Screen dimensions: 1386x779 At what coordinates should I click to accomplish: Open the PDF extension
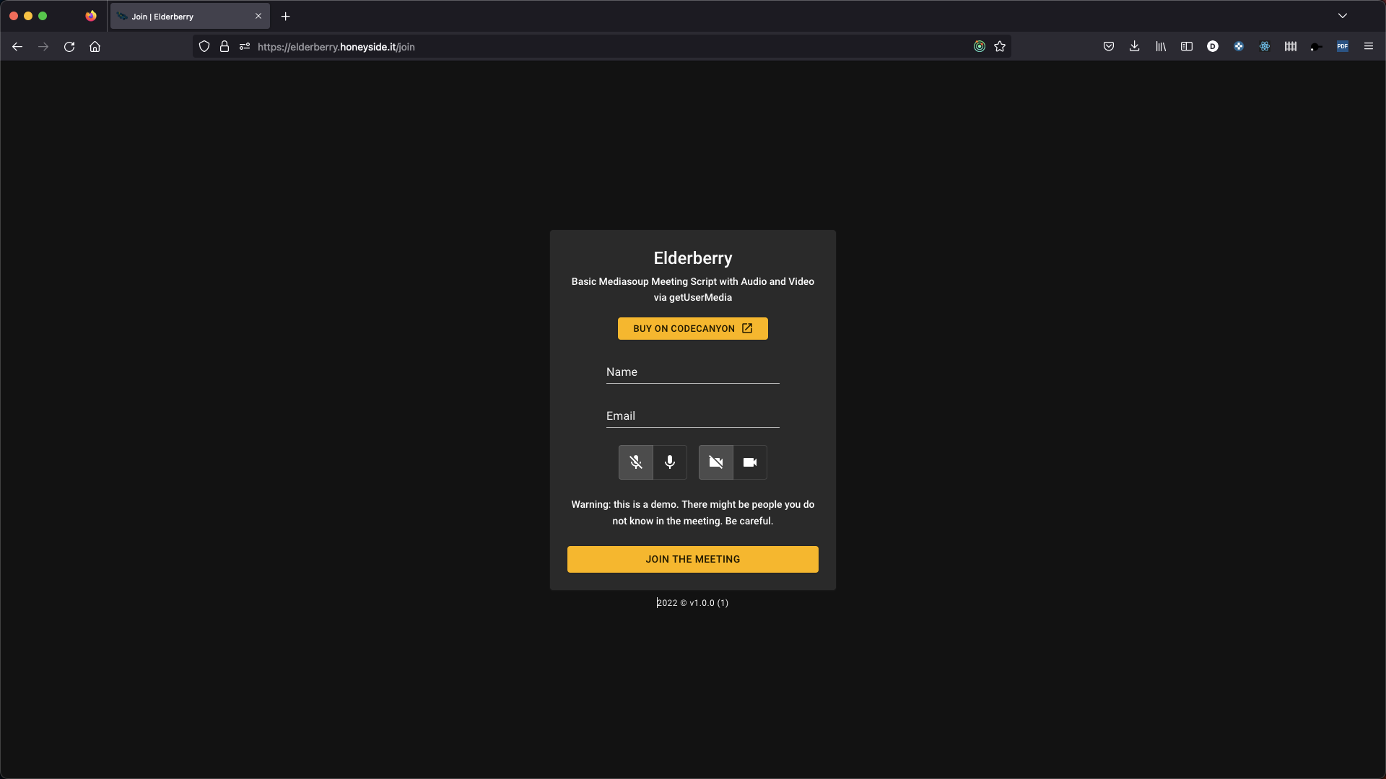[x=1342, y=46]
